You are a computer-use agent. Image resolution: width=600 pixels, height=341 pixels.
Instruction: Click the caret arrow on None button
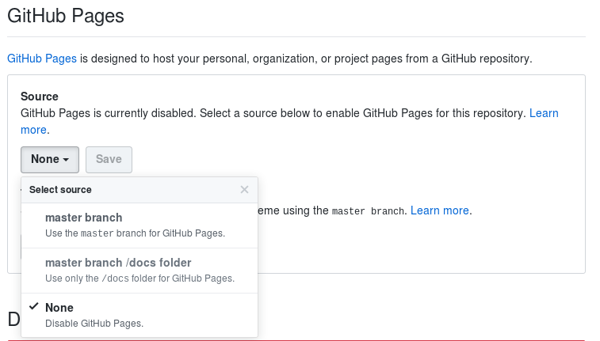tap(66, 160)
